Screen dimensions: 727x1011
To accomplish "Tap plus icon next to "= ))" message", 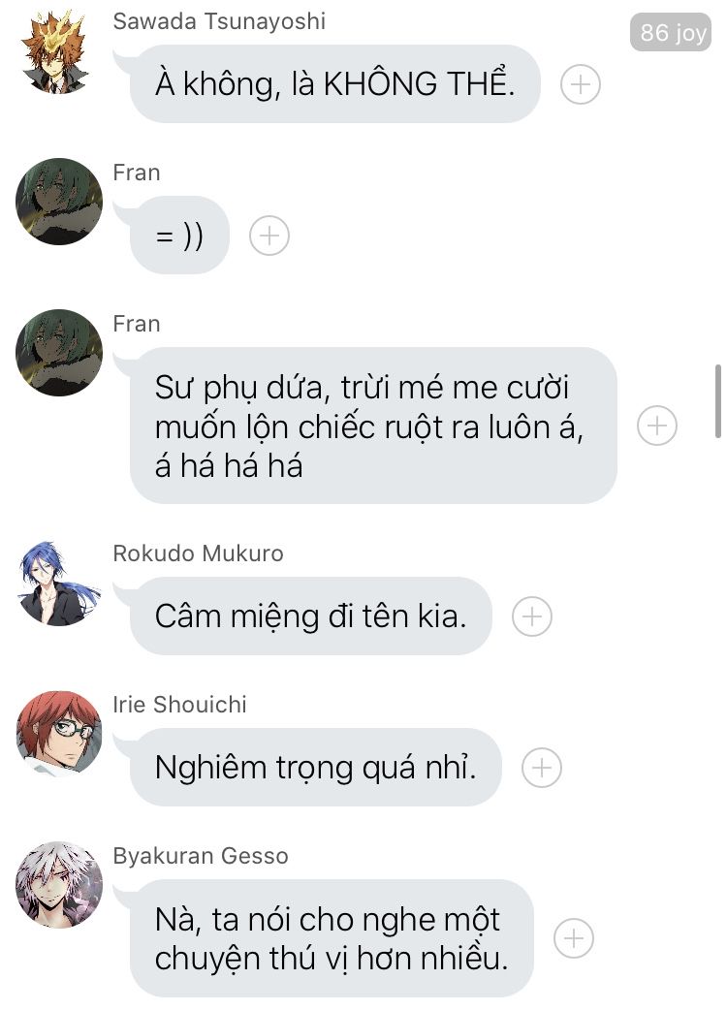I will (269, 236).
